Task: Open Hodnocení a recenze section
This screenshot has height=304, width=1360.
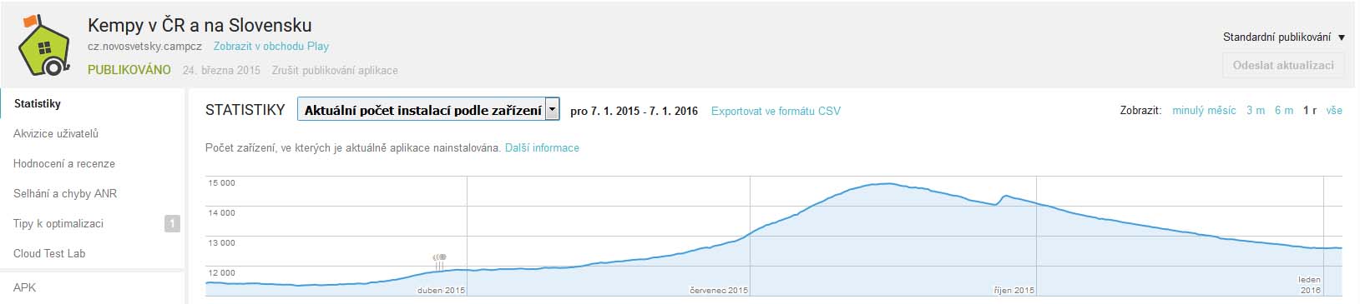Action: [64, 164]
